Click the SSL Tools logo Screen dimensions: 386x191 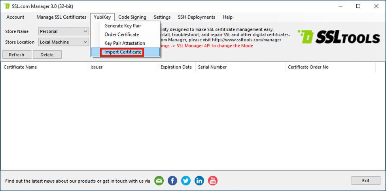339,37
